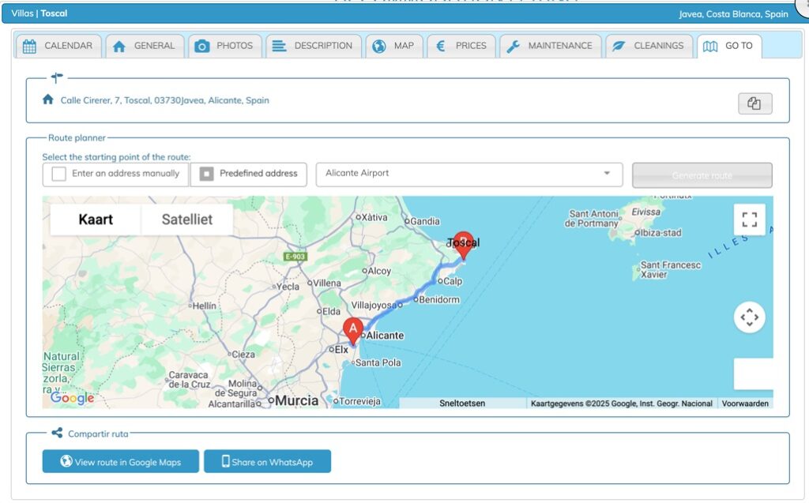This screenshot has width=809, height=503.
Task: Click the map pan direction control
Action: (x=749, y=317)
